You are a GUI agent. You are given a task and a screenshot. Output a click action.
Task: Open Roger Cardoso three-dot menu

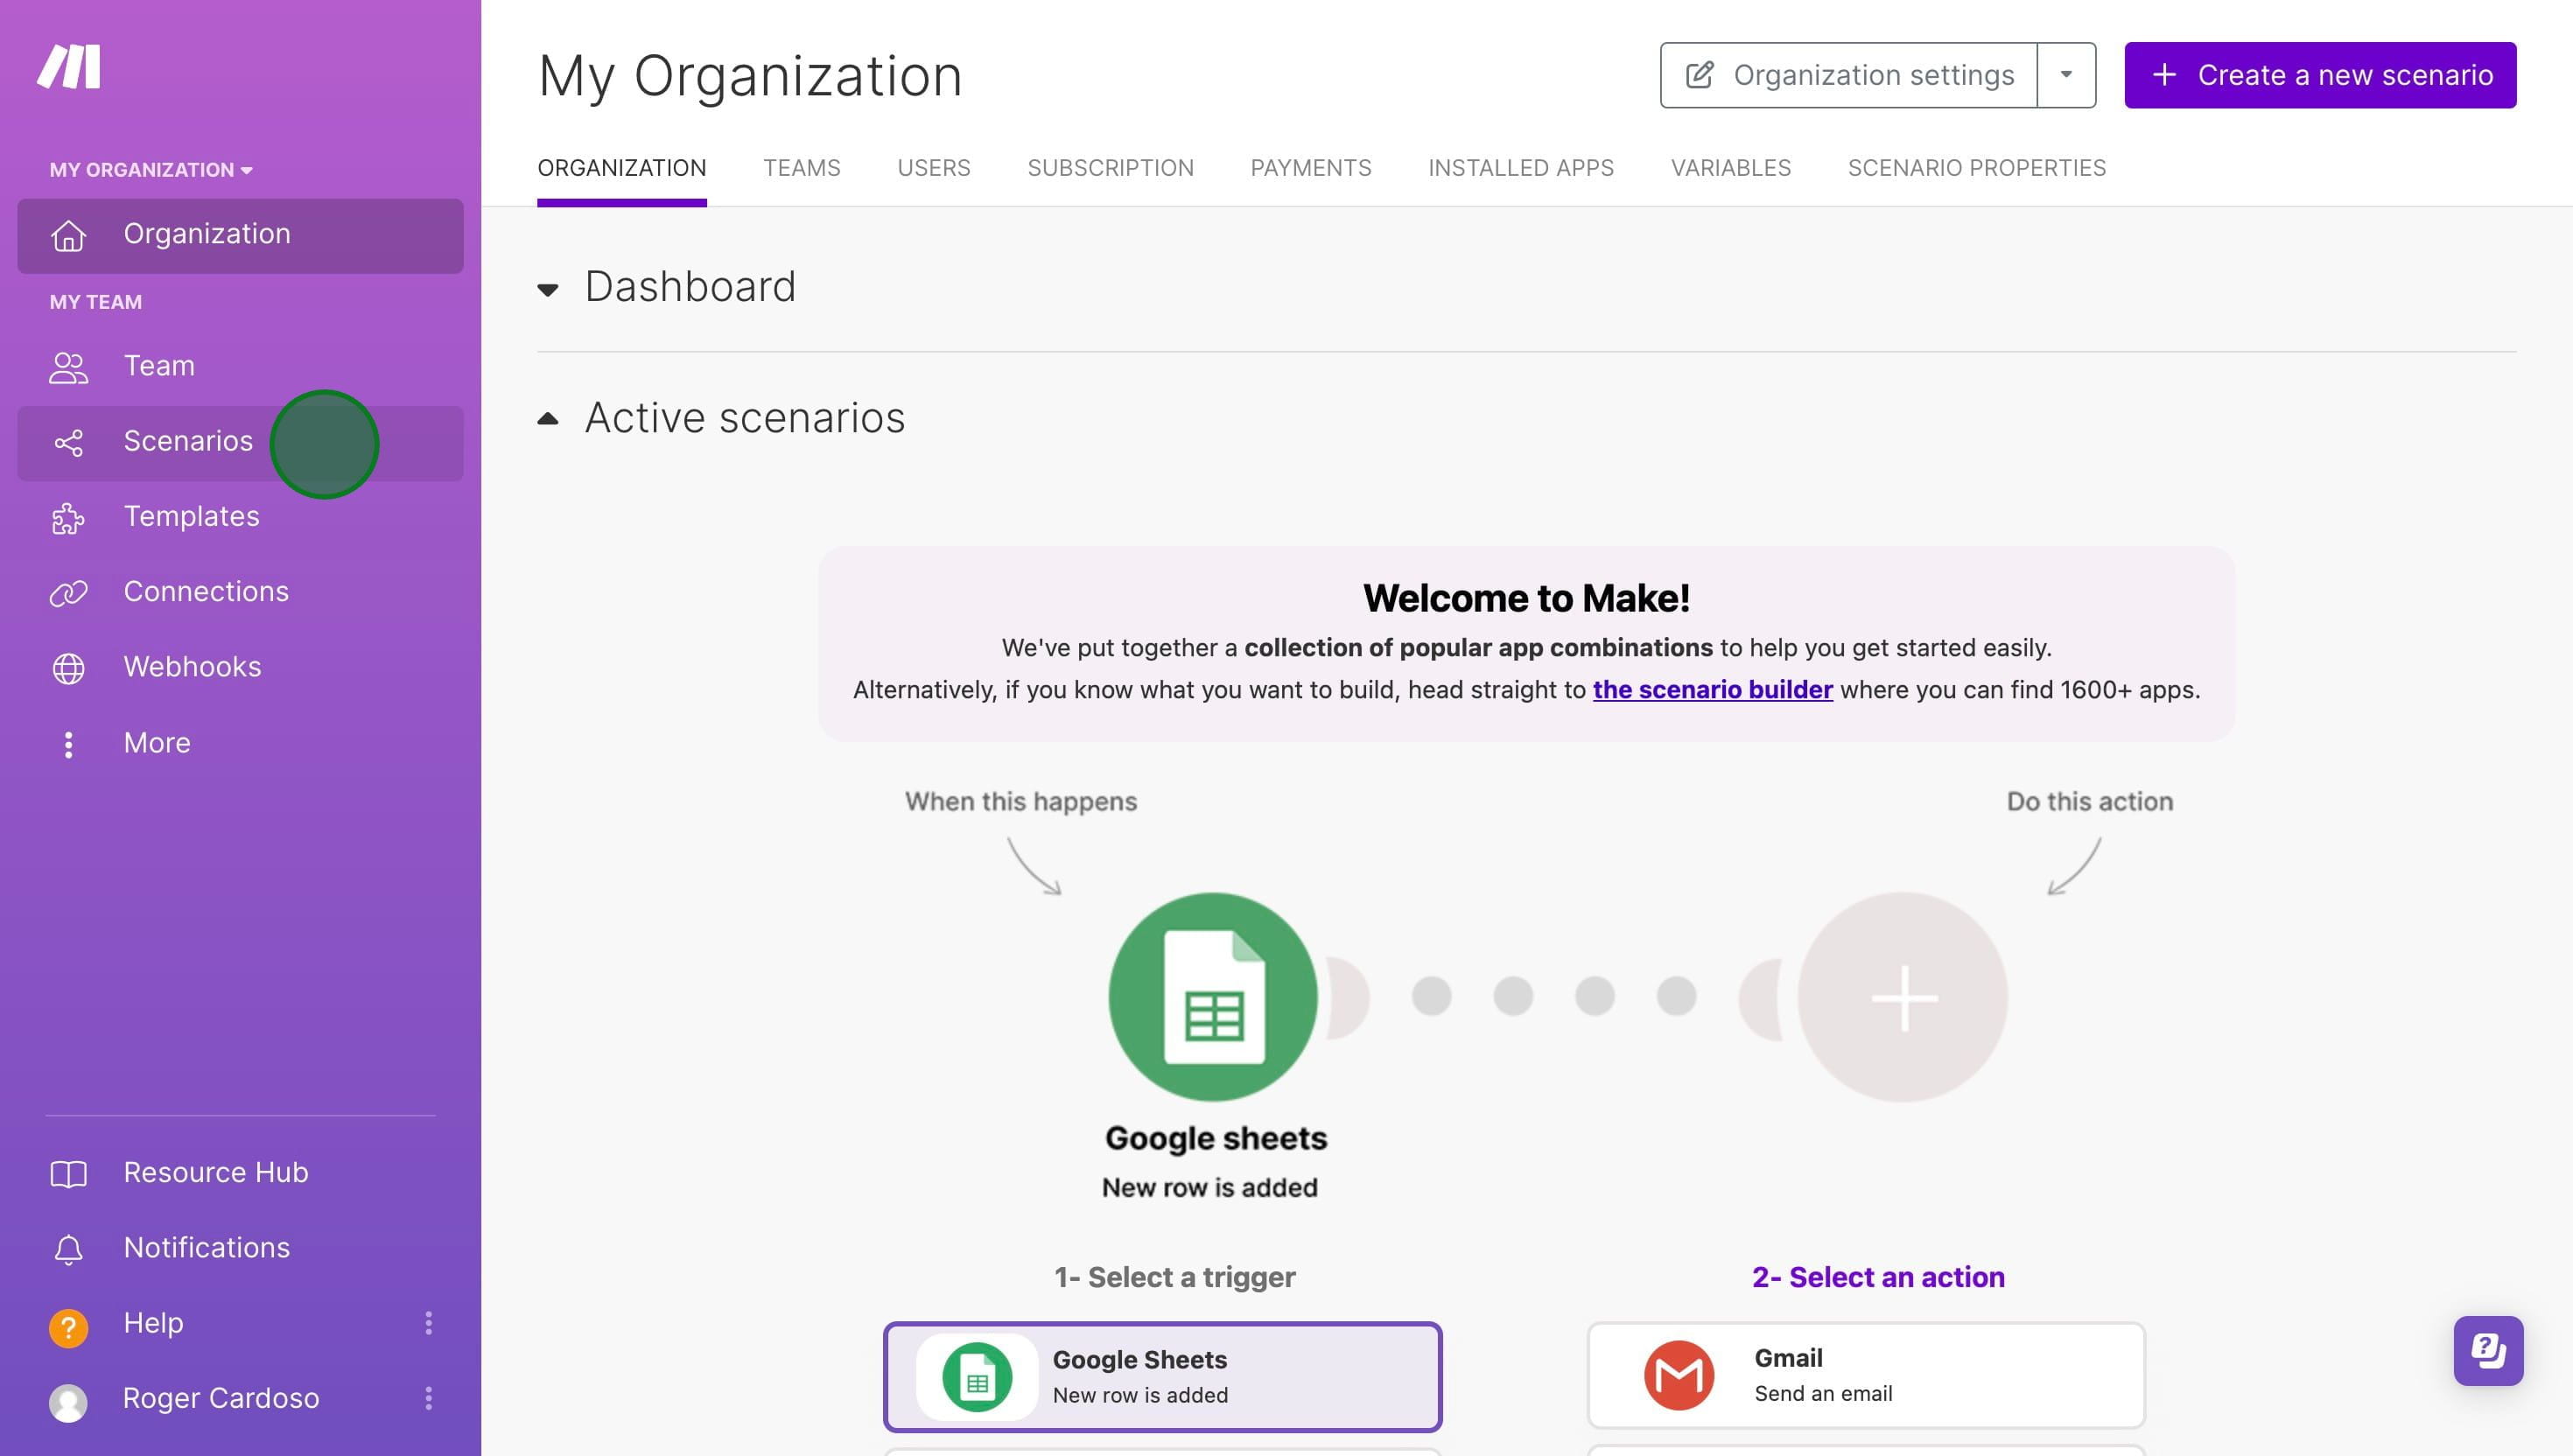(429, 1398)
